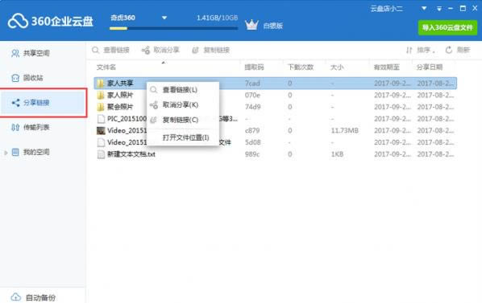Click extraction code 74d9

252,107
